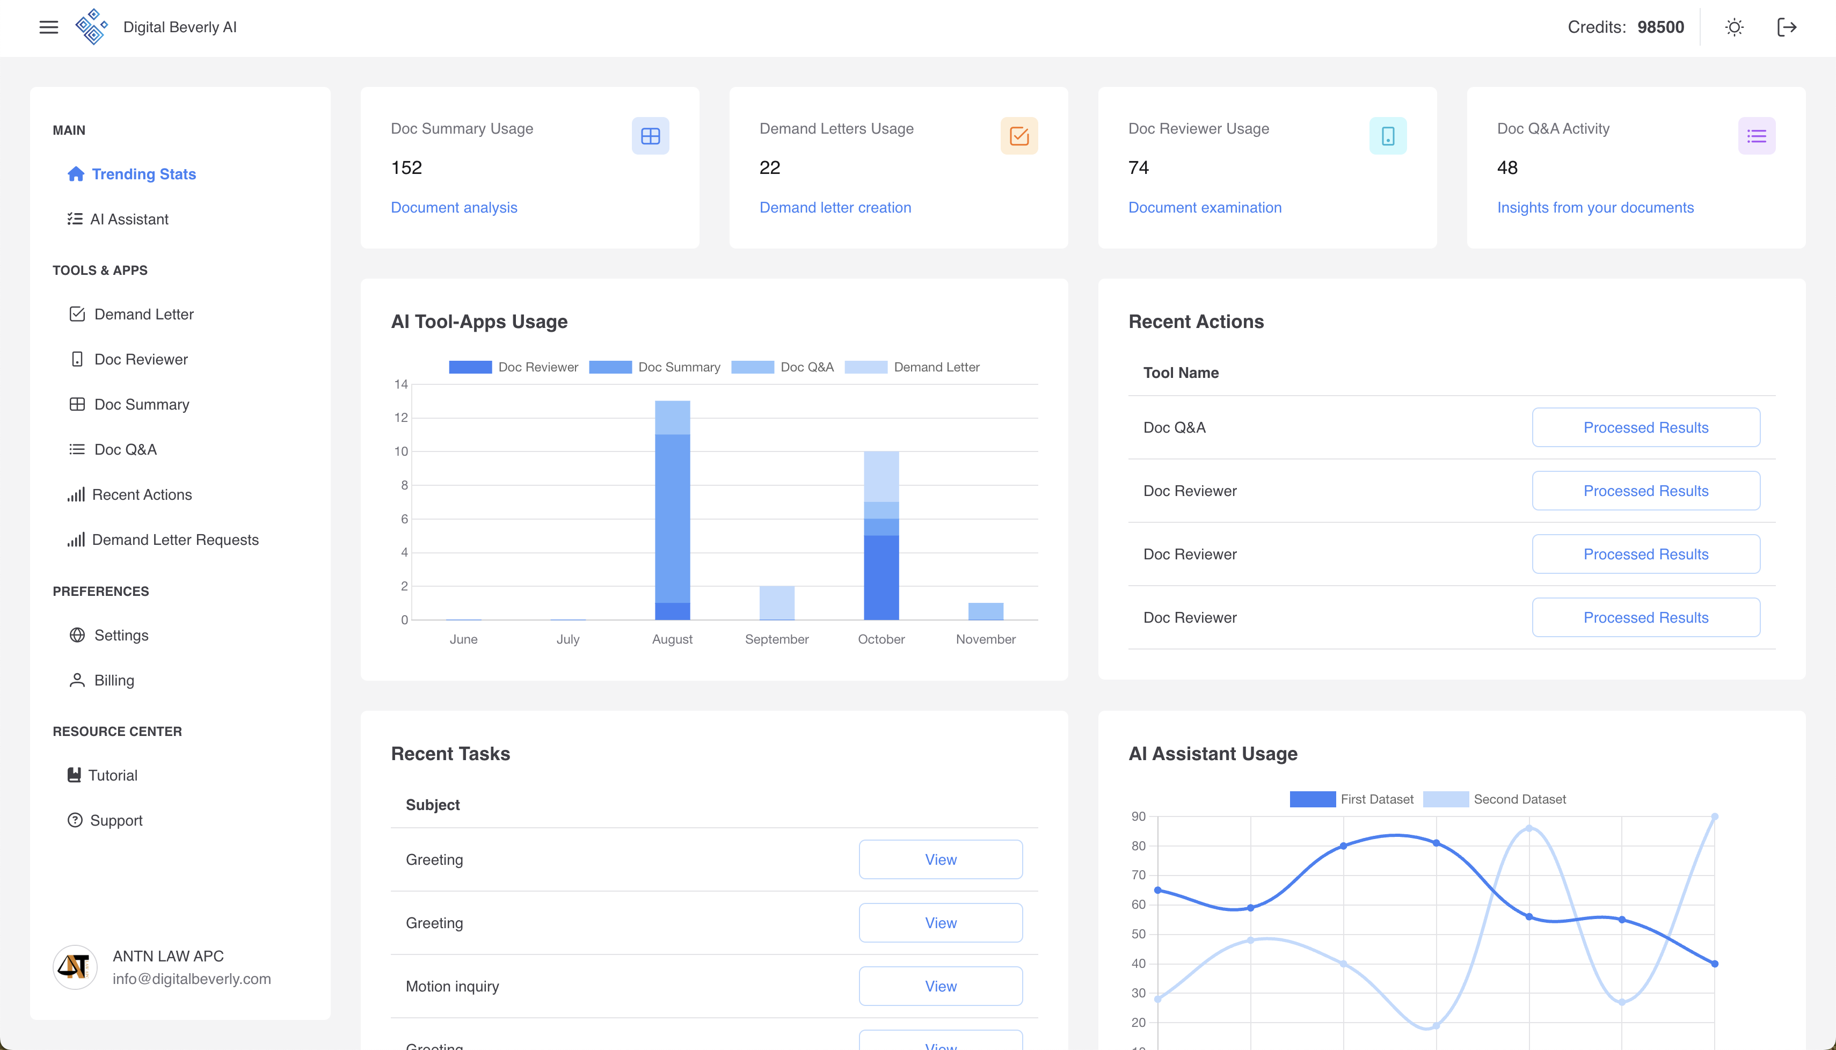
Task: Click the Doc Q&A Activity card icon
Action: pos(1757,136)
